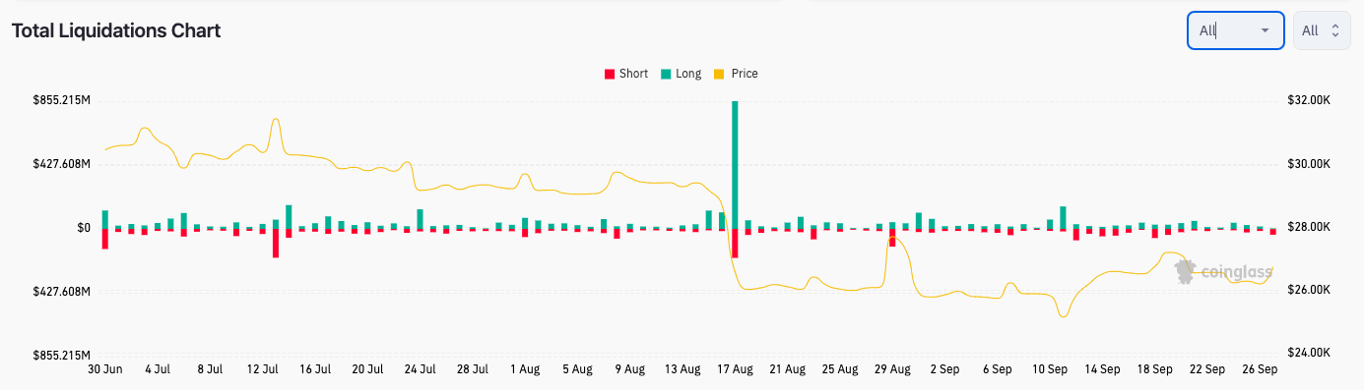Click the red short bar near 12 Jul
Image resolution: width=1364 pixels, height=390 pixels.
point(276,243)
